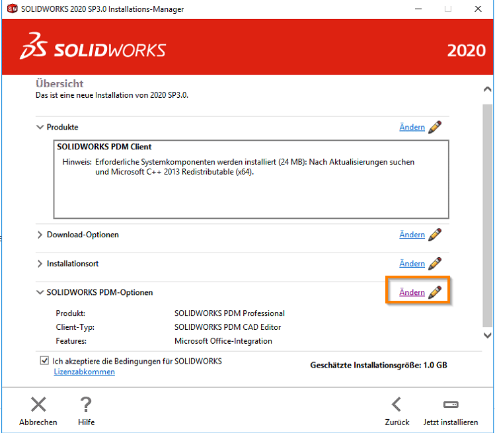The image size is (495, 433).
Task: Click the Übersicht page heading
Action: pyautogui.click(x=59, y=84)
